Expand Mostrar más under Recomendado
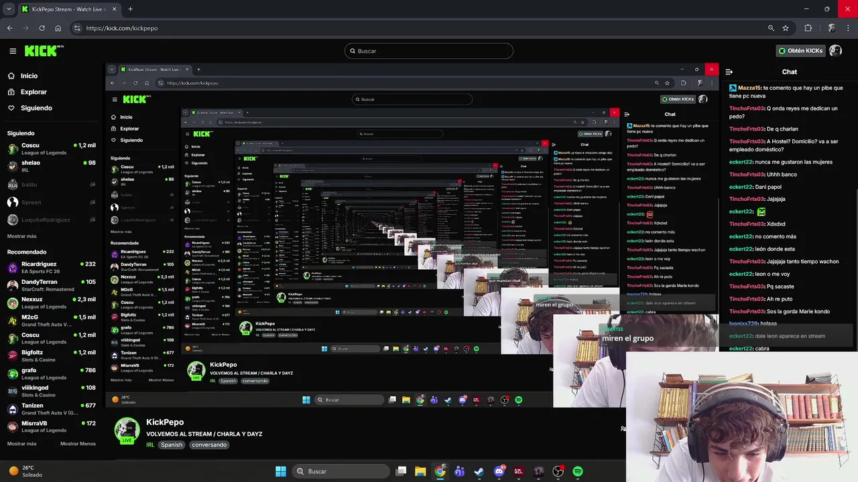 point(22,444)
